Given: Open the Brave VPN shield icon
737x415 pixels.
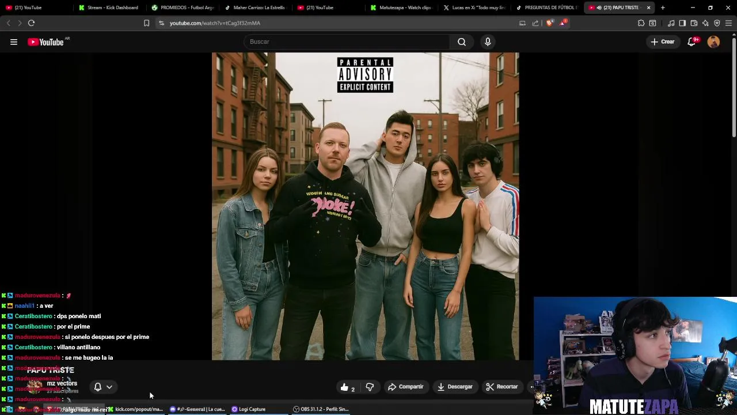Looking at the screenshot, I should (717, 23).
